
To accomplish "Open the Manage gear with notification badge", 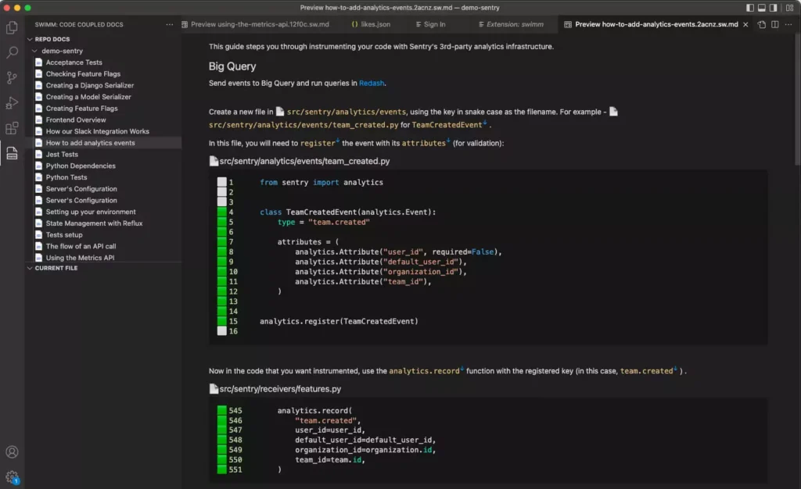I will [12, 477].
